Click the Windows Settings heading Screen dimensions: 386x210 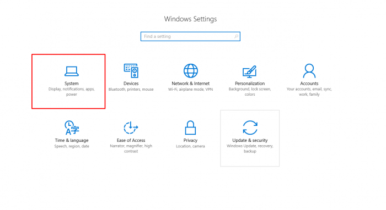[x=191, y=19]
